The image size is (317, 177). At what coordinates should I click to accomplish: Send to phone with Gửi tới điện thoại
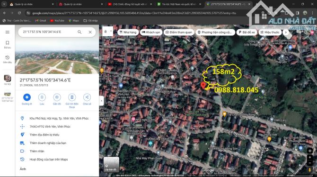(72, 101)
